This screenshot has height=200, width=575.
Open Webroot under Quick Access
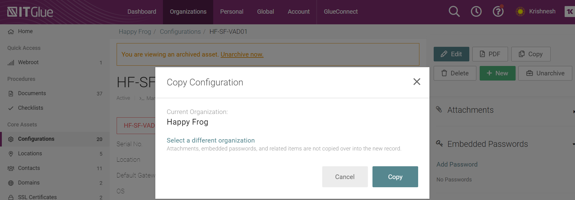pos(11,62)
